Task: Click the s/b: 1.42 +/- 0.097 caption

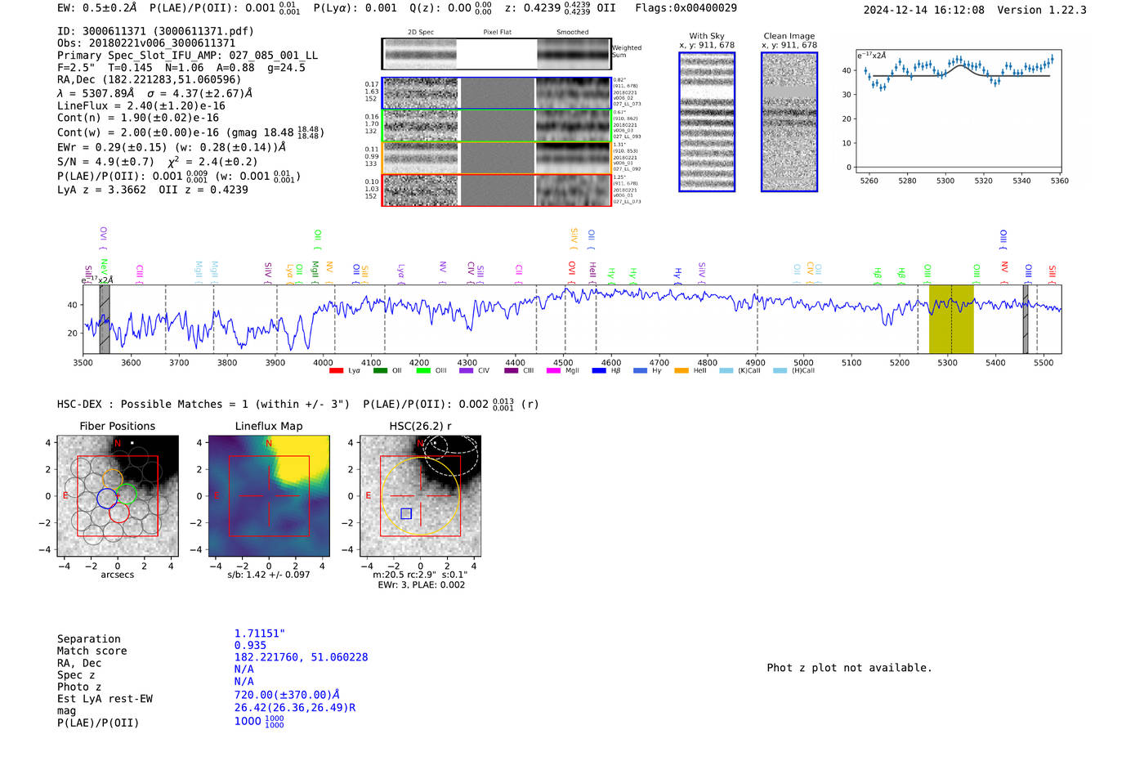Action: pos(269,575)
